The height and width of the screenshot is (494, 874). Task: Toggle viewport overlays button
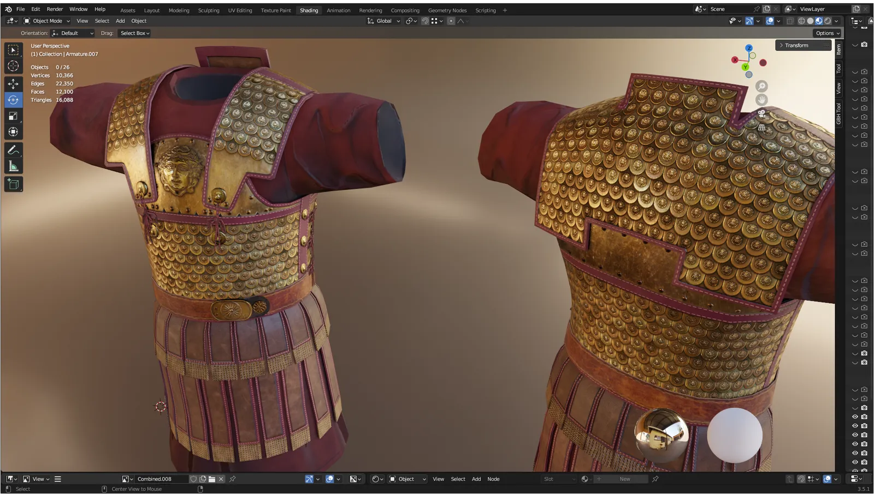pyautogui.click(x=770, y=21)
